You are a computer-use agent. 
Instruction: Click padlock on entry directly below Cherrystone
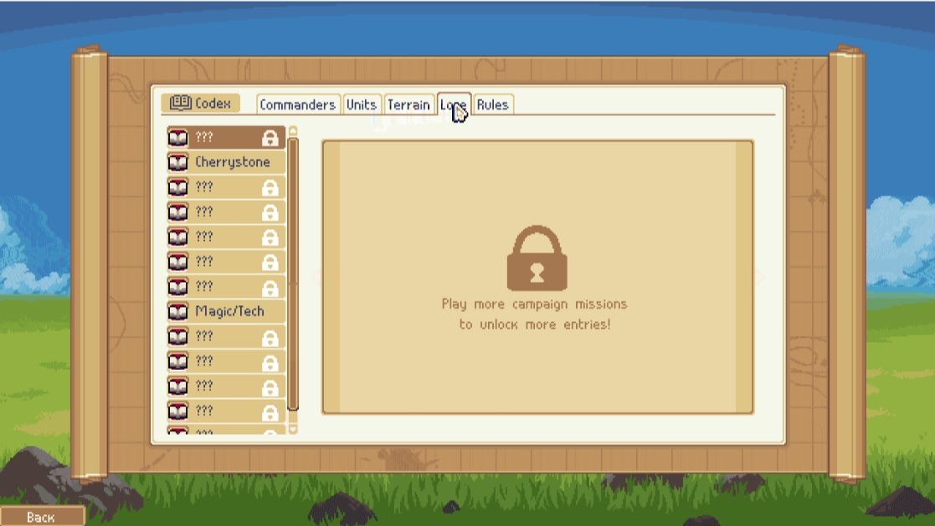click(x=270, y=188)
